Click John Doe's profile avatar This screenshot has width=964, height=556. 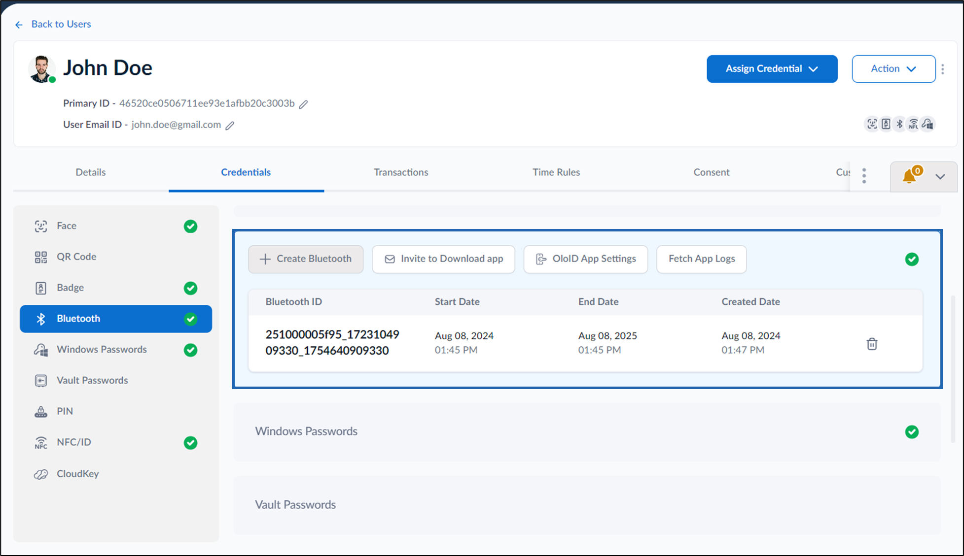click(41, 69)
